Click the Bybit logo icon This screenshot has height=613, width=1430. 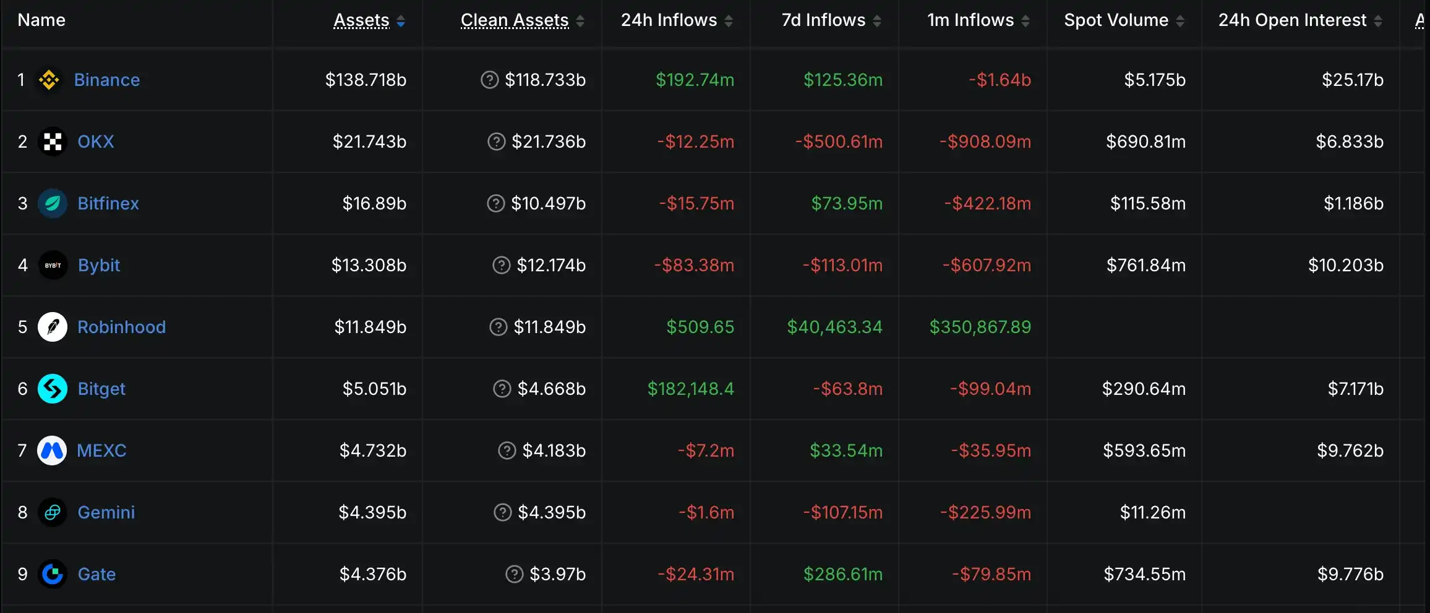(53, 265)
